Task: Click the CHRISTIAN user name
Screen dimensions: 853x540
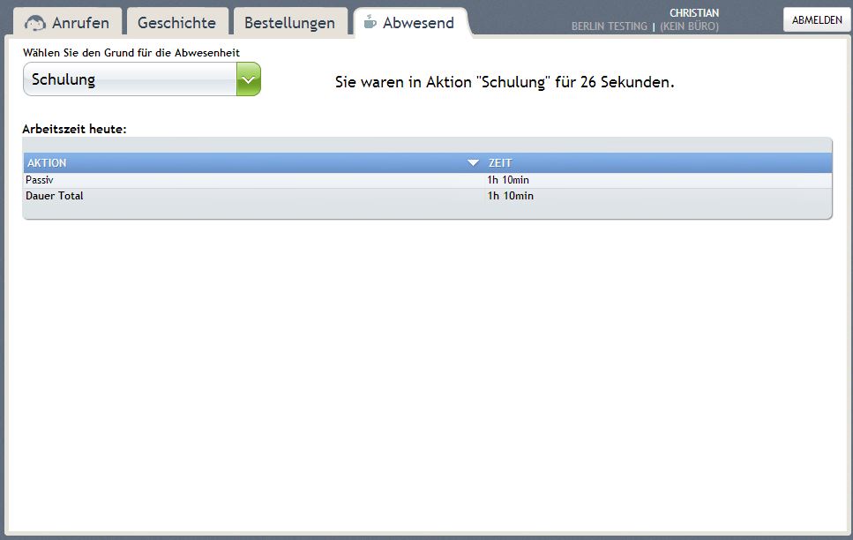Action: (x=694, y=12)
